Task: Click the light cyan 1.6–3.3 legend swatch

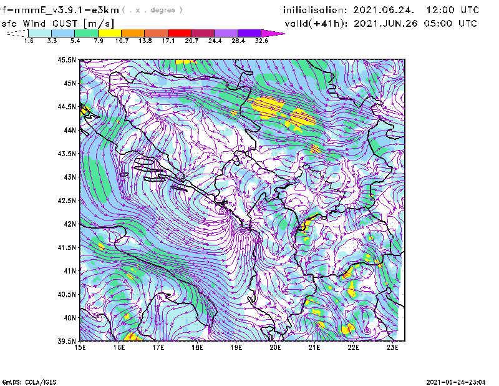Action: 40,33
